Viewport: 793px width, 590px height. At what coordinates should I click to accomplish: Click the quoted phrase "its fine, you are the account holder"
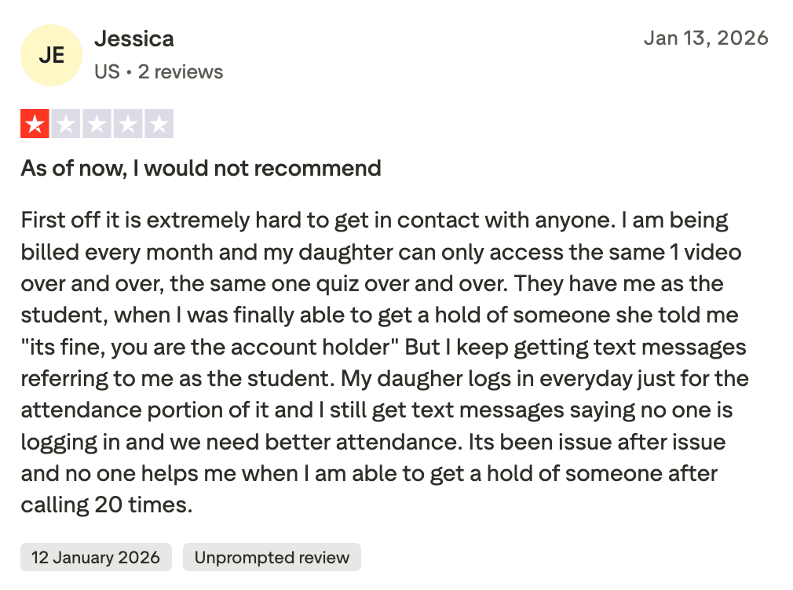[x=221, y=347]
